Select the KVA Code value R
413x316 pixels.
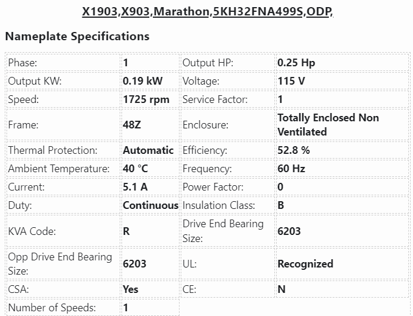(126, 231)
